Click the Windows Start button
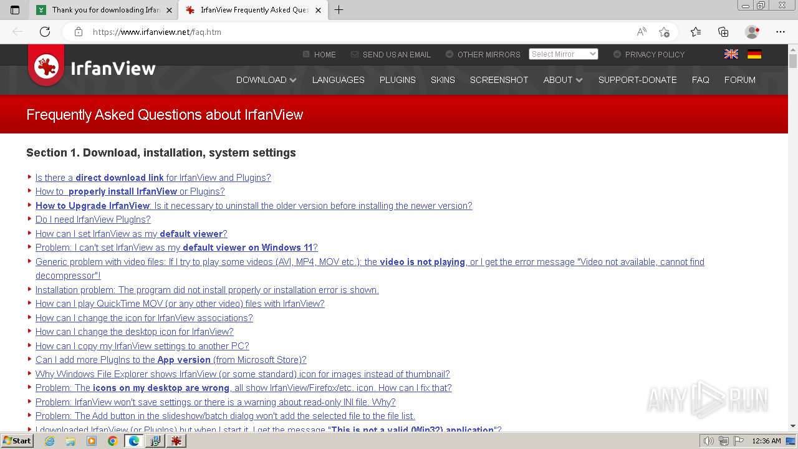 tap(17, 441)
